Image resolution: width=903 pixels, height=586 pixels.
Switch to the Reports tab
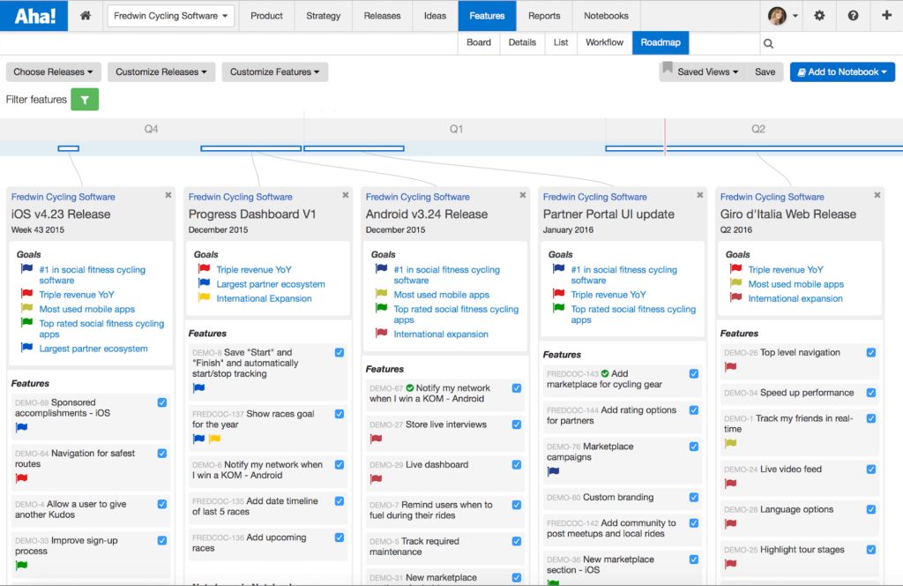click(544, 15)
